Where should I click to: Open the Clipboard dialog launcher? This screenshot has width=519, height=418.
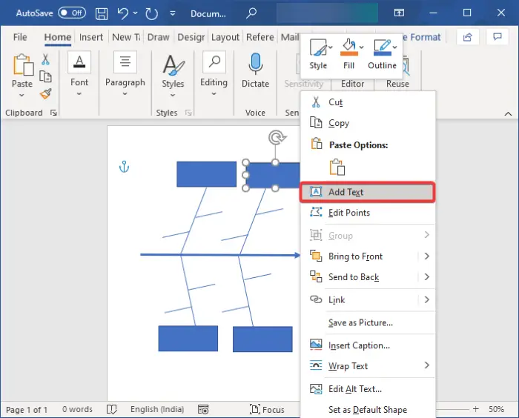pos(53,113)
